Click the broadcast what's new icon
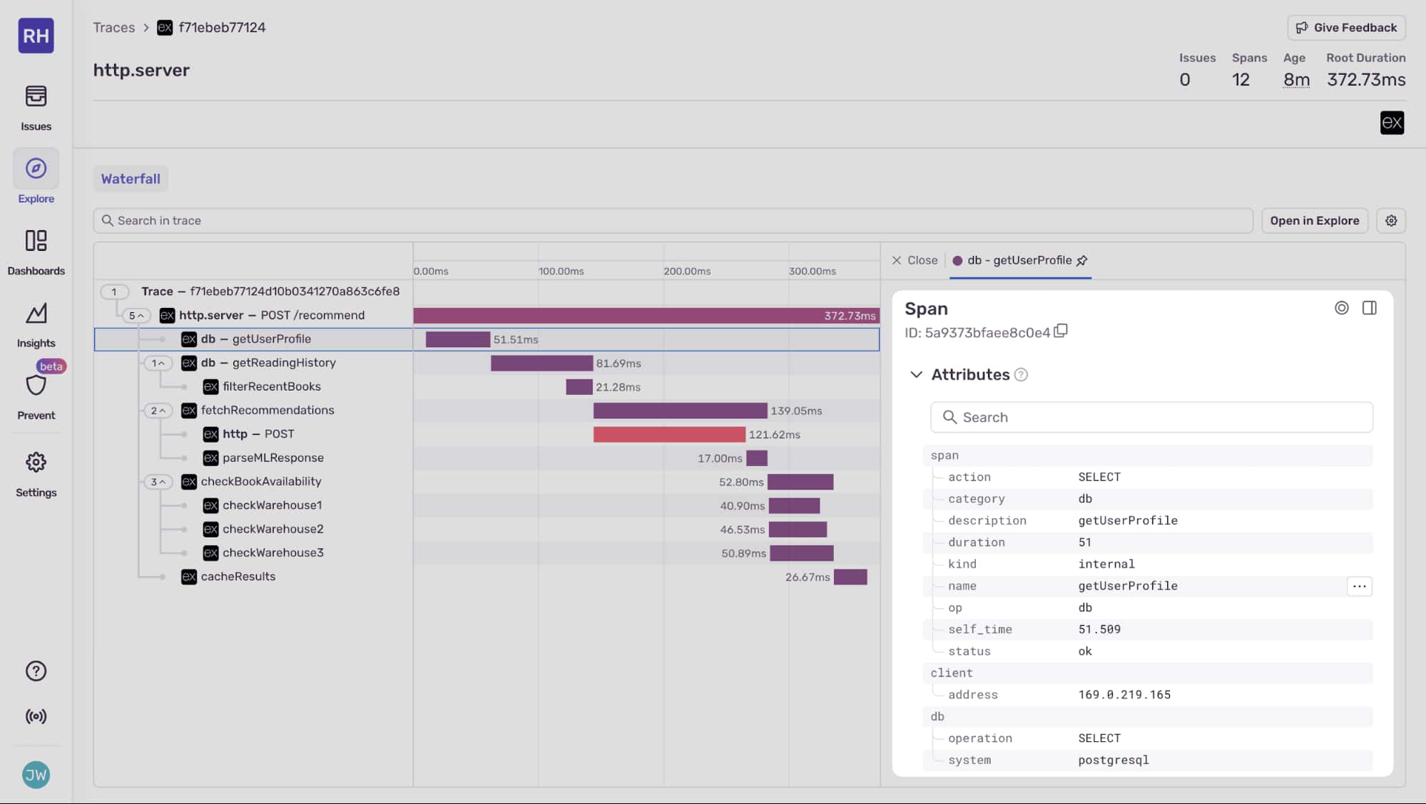Image resolution: width=1426 pixels, height=804 pixels. pyautogui.click(x=36, y=716)
